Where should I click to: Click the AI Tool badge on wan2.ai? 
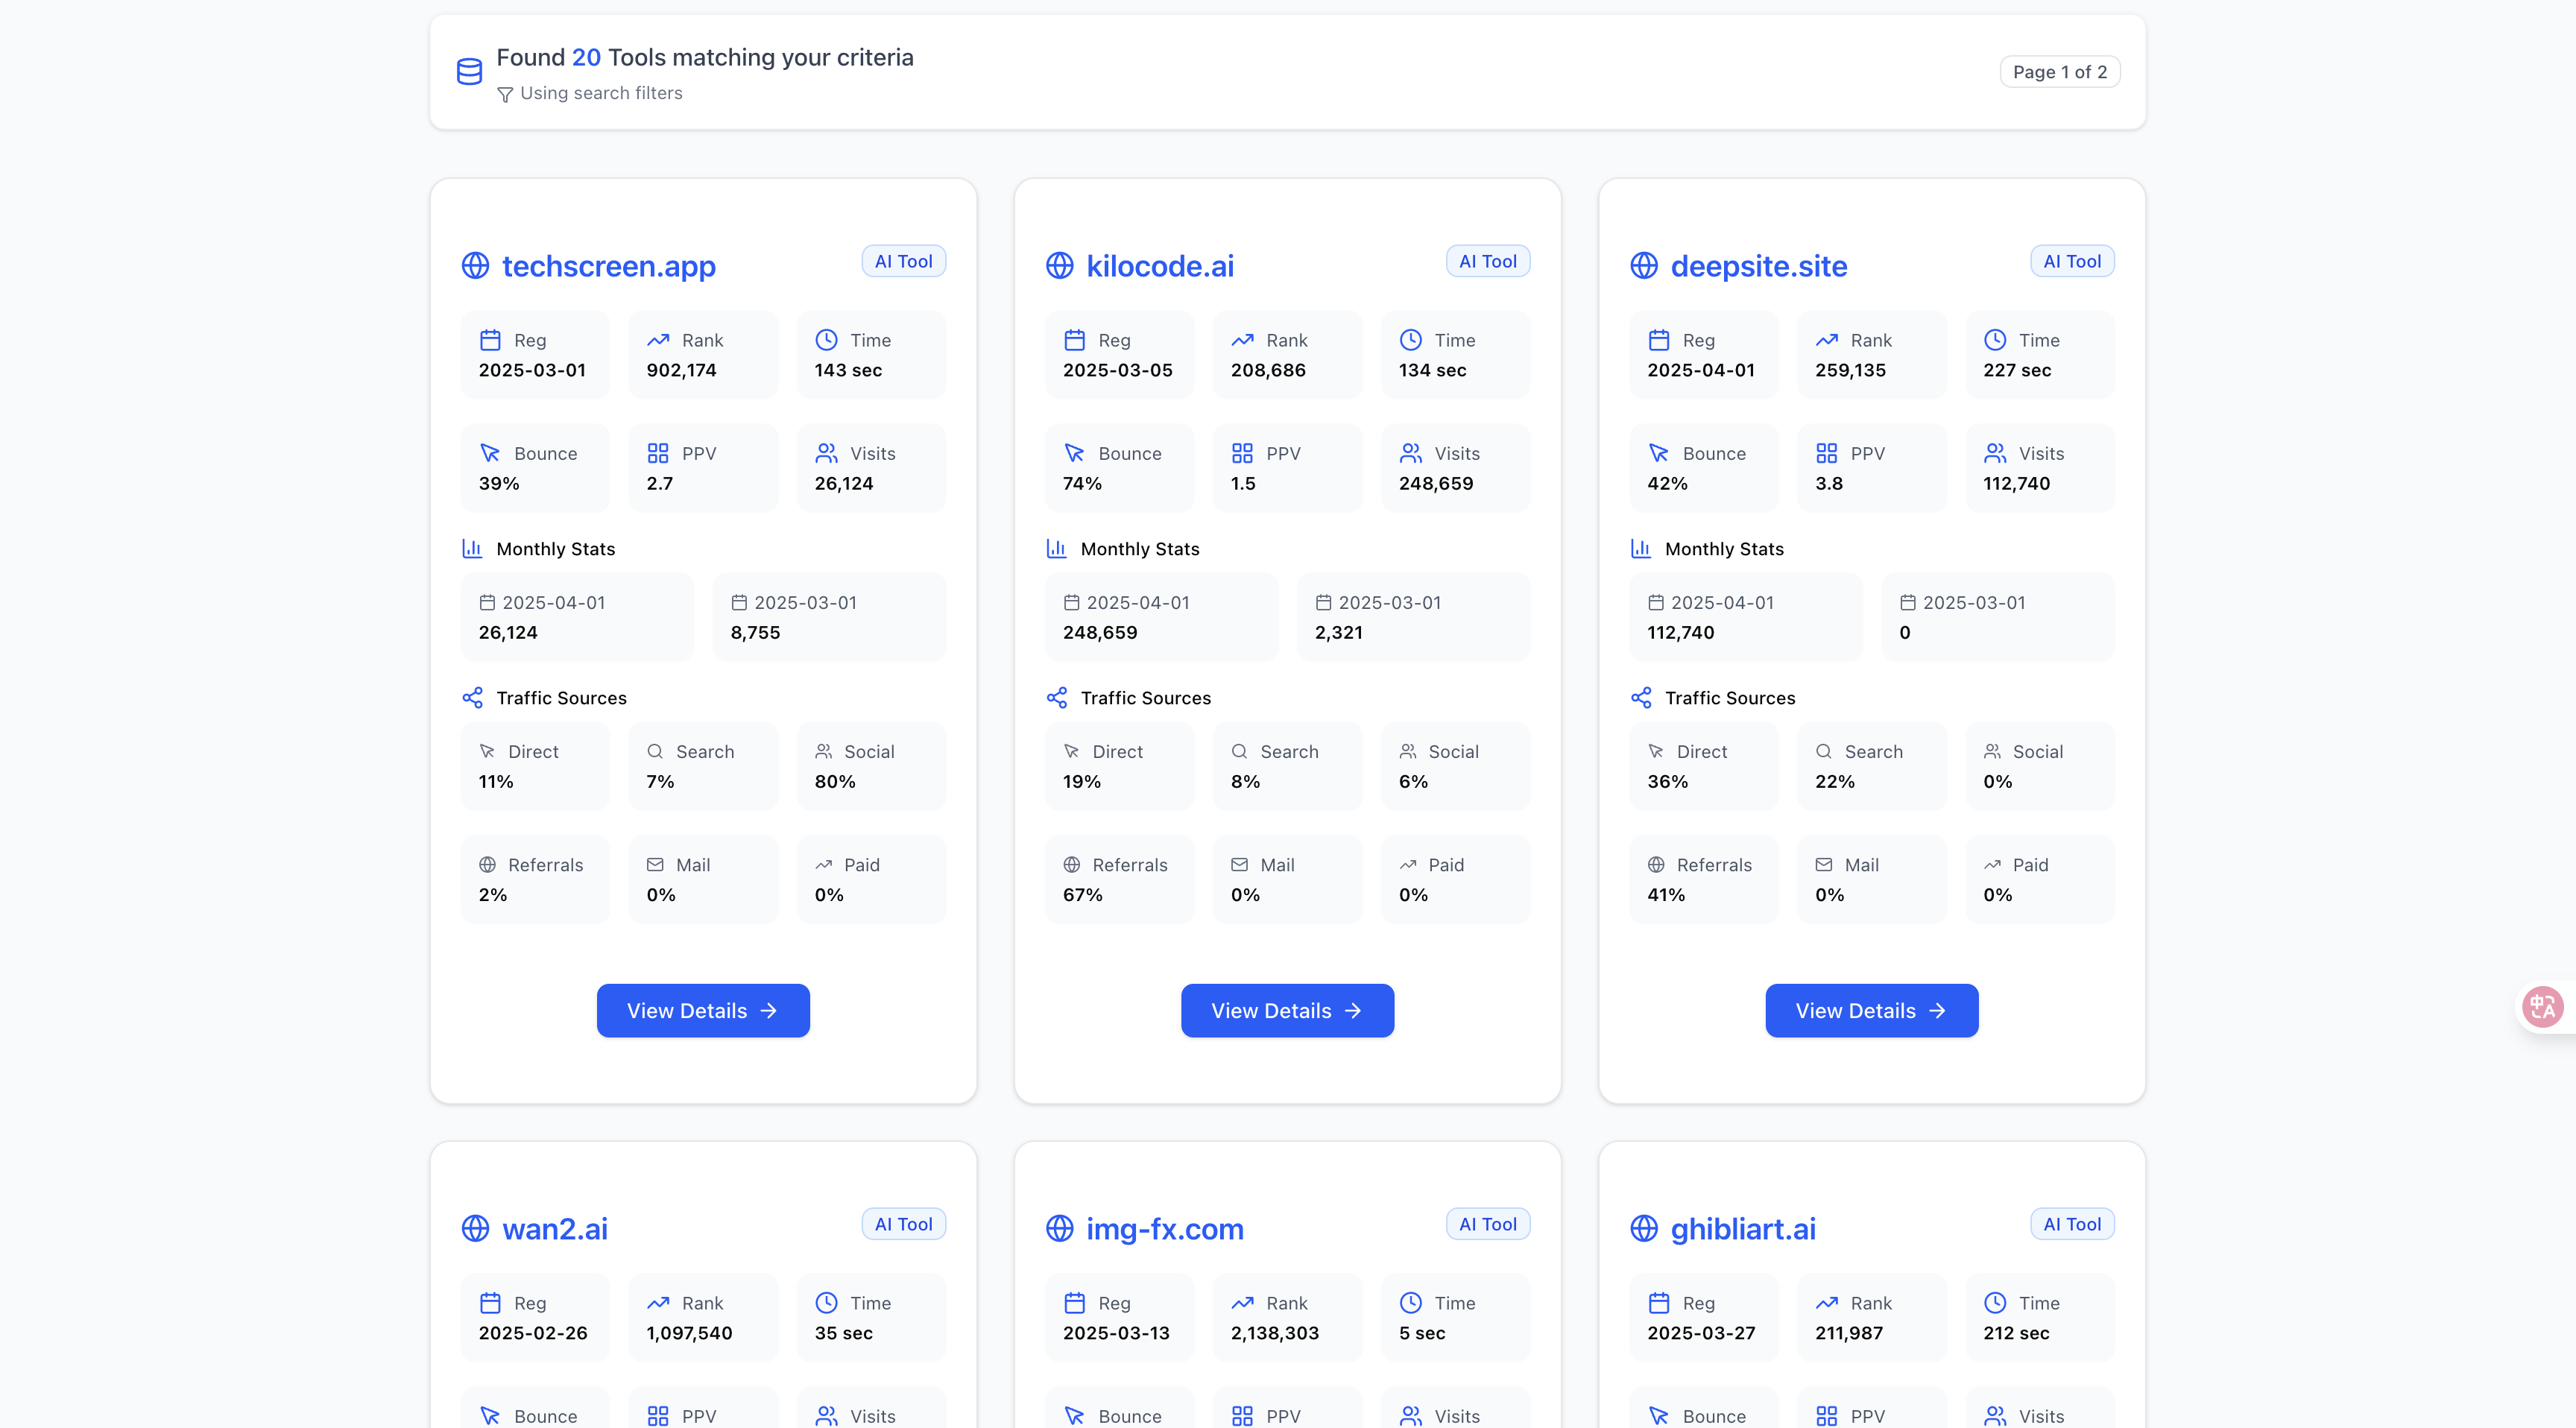(x=903, y=1224)
